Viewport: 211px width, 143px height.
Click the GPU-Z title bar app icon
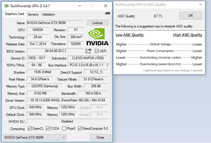point(6,6)
